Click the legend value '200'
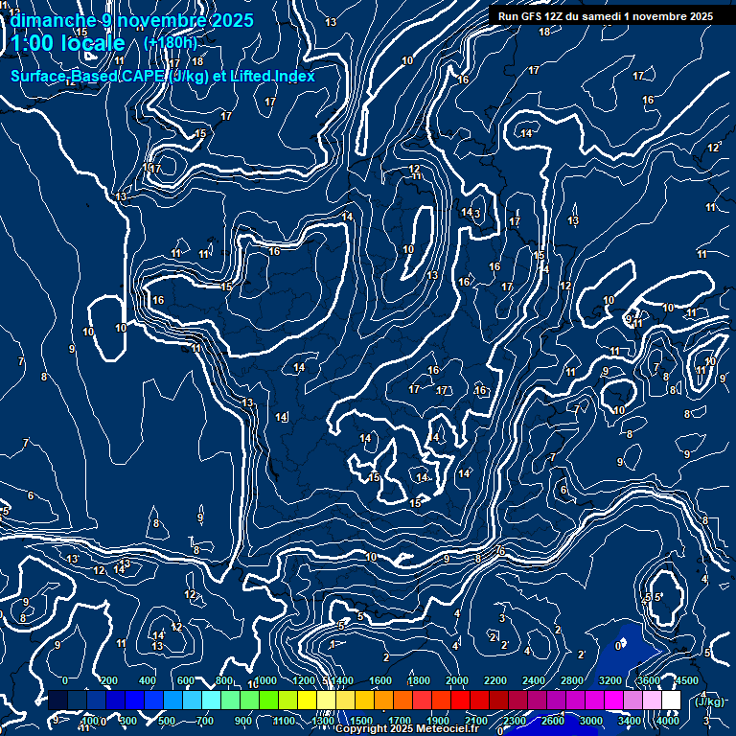 (x=109, y=680)
